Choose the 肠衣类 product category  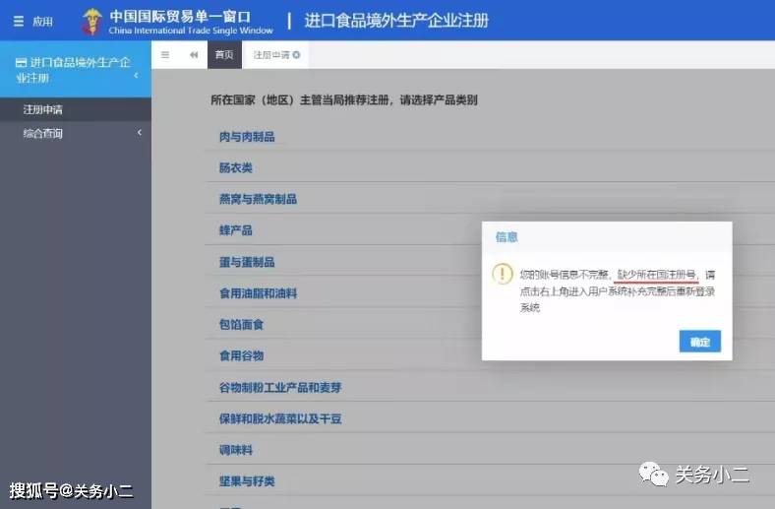236,168
